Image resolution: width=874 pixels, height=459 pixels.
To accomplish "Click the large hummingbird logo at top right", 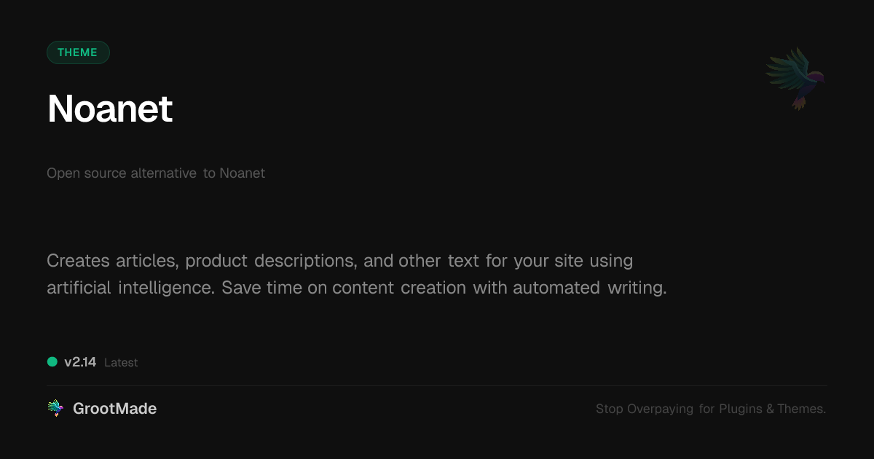I will pyautogui.click(x=795, y=79).
